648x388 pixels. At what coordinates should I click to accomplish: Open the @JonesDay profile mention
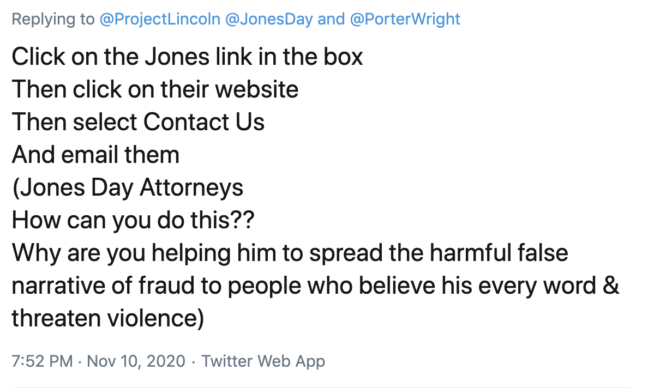click(x=268, y=20)
